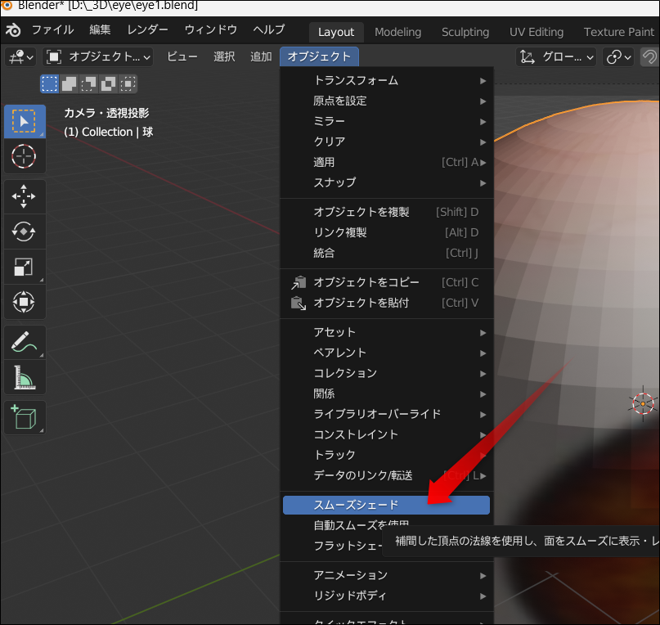The image size is (660, 625).
Task: Open the ヘルプ menu
Action: pyautogui.click(x=268, y=30)
